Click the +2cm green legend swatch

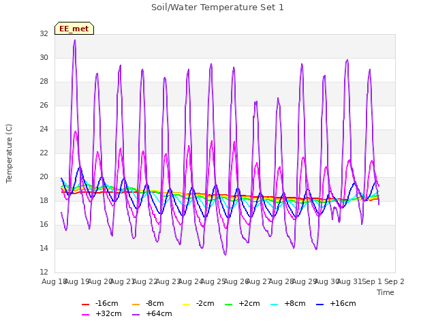pos(229,305)
